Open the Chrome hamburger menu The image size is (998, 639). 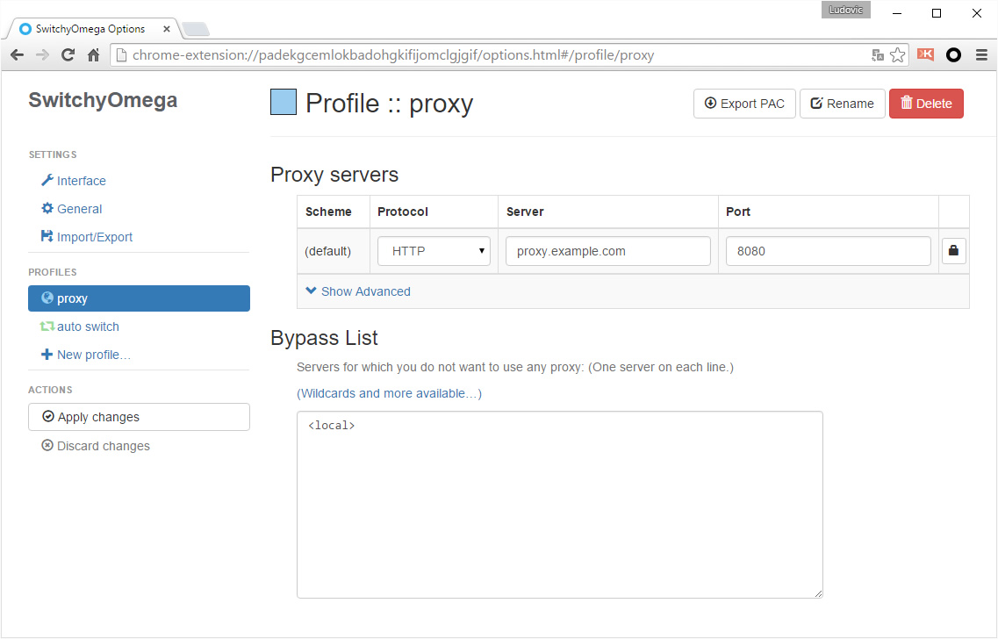[981, 55]
